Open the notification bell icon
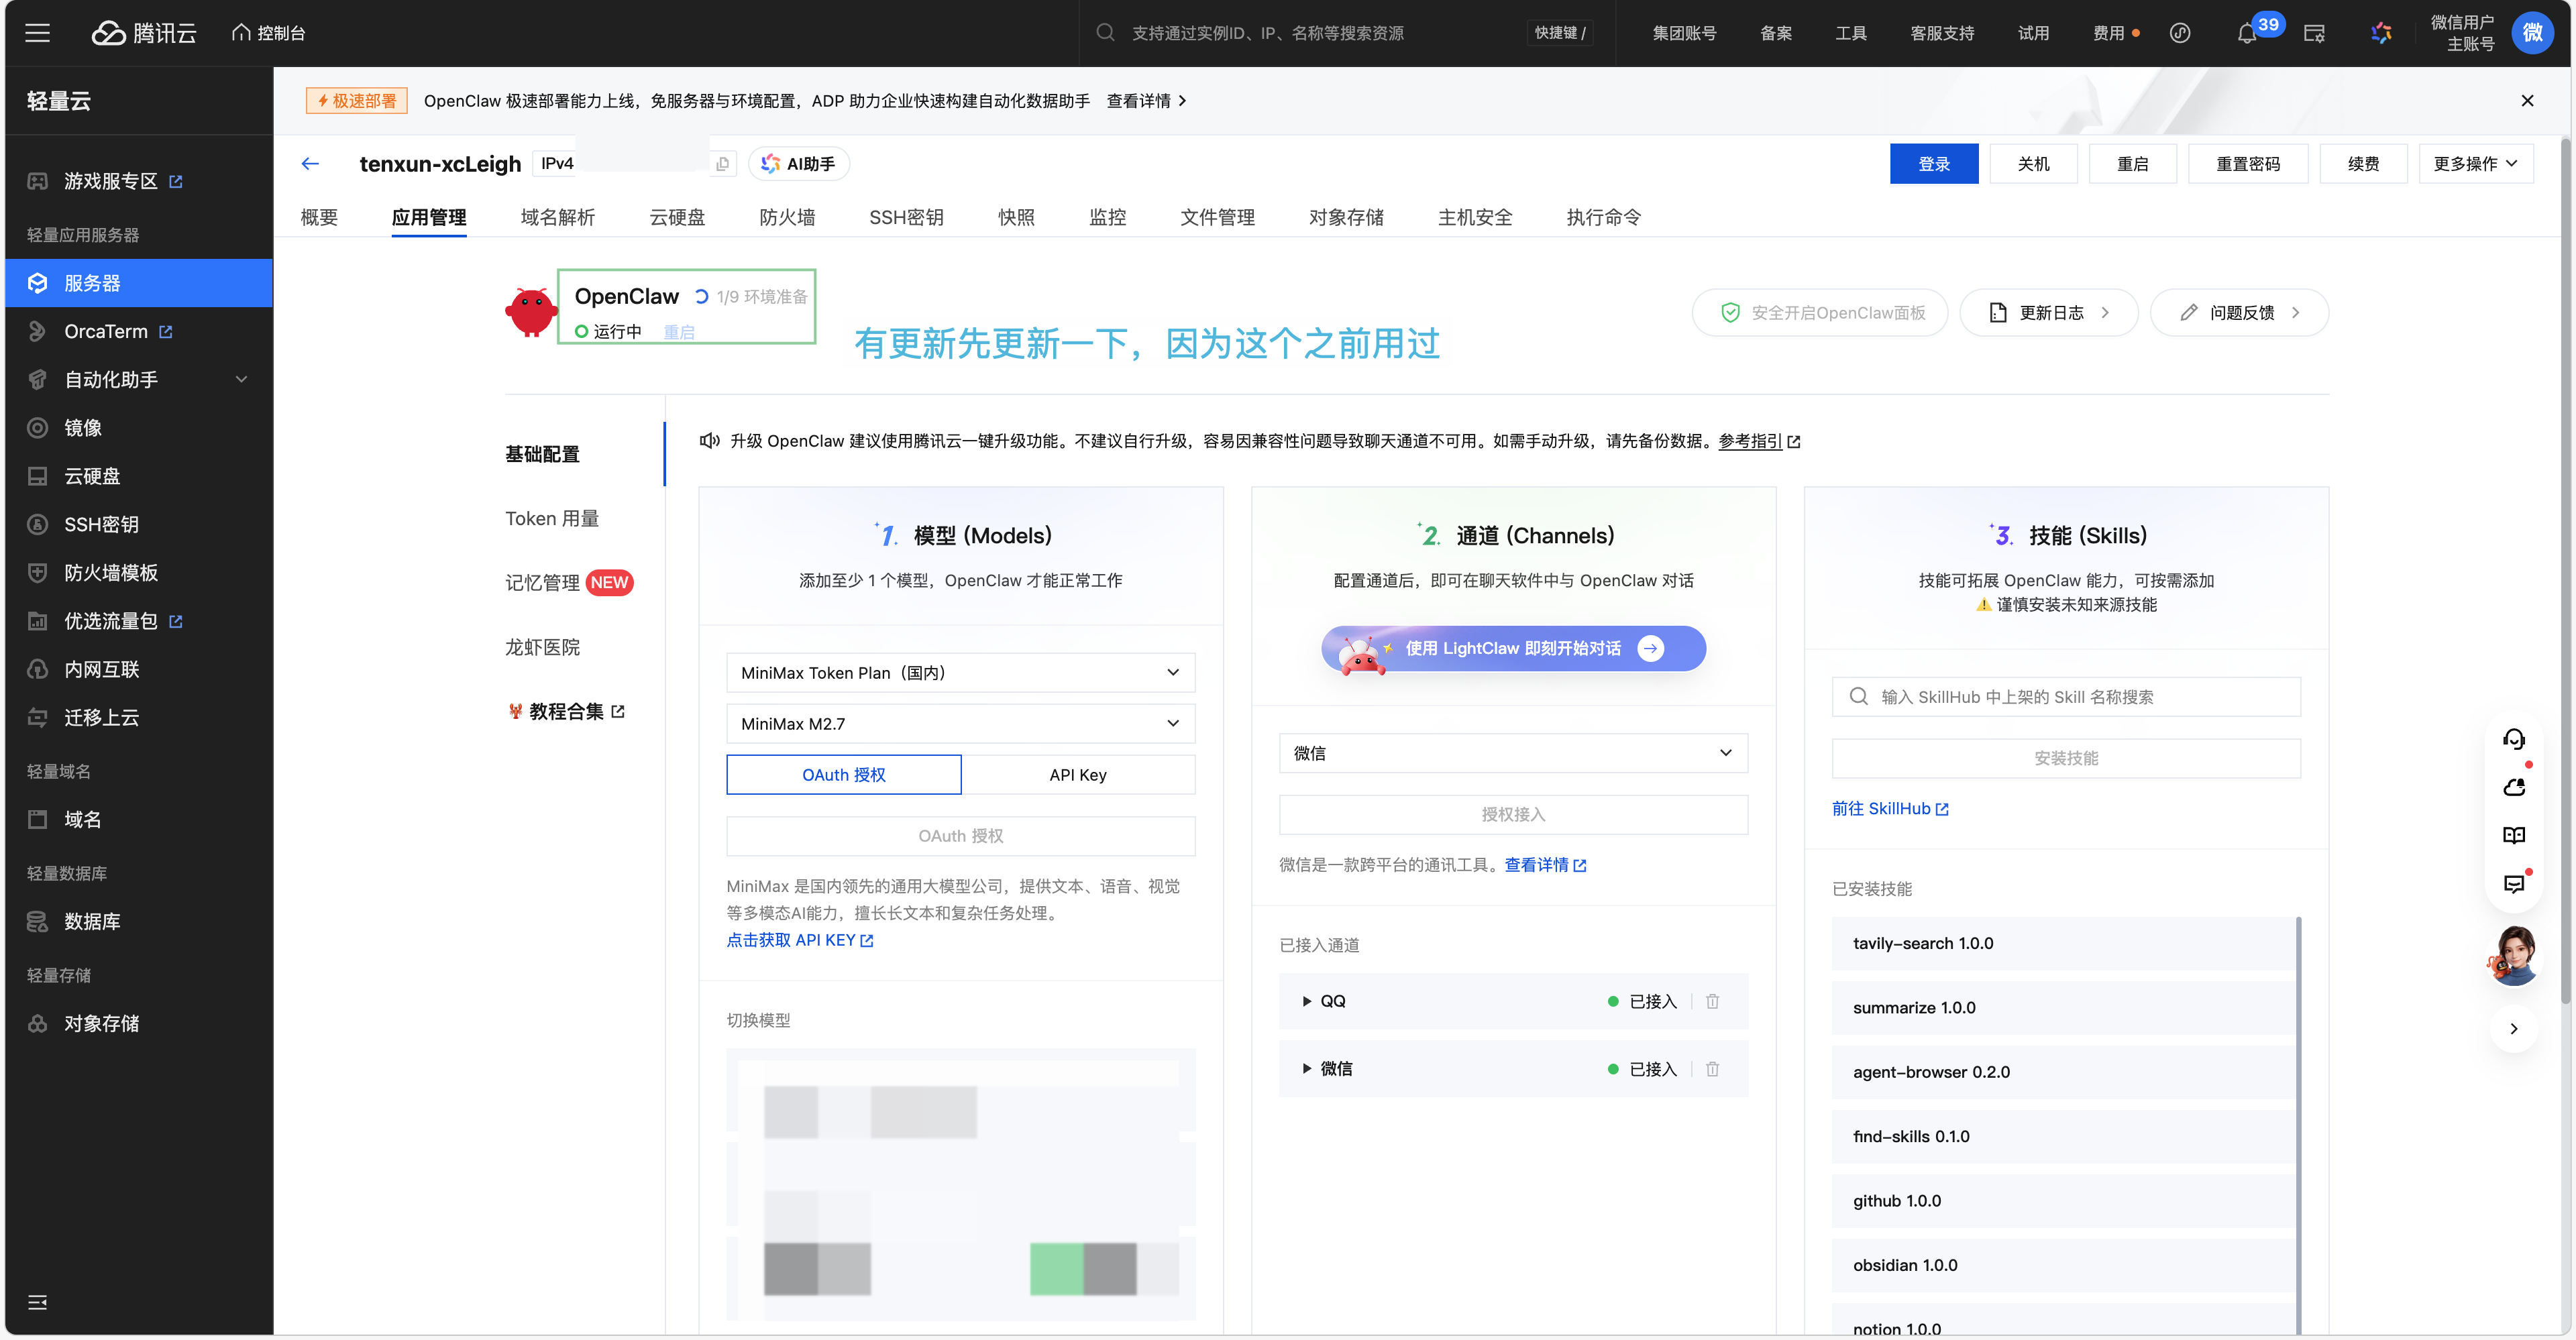Viewport: 2576px width, 1340px height. tap(2246, 33)
